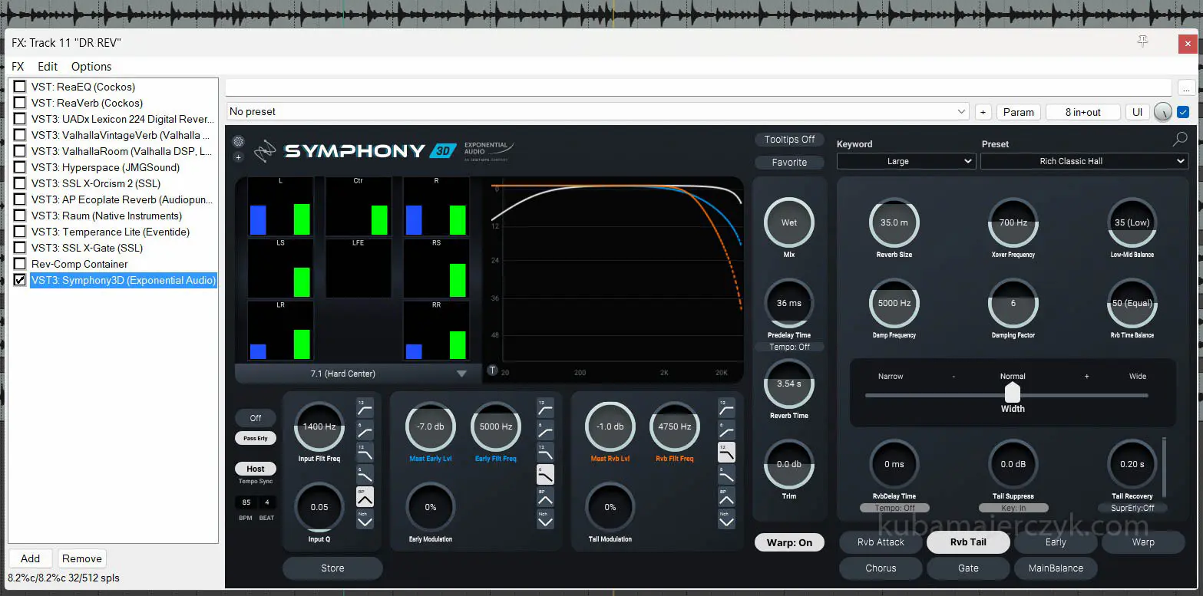Click the Param button
This screenshot has width=1203, height=596.
tap(1018, 112)
